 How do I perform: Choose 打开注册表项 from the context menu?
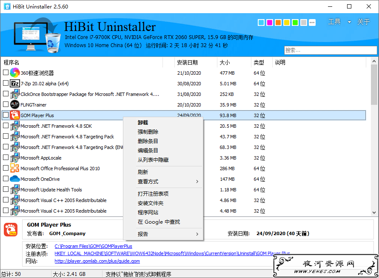pyautogui.click(x=163, y=194)
